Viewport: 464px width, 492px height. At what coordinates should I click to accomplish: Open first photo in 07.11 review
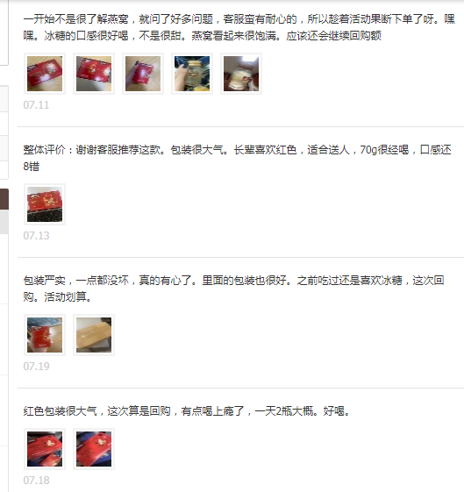coord(45,74)
